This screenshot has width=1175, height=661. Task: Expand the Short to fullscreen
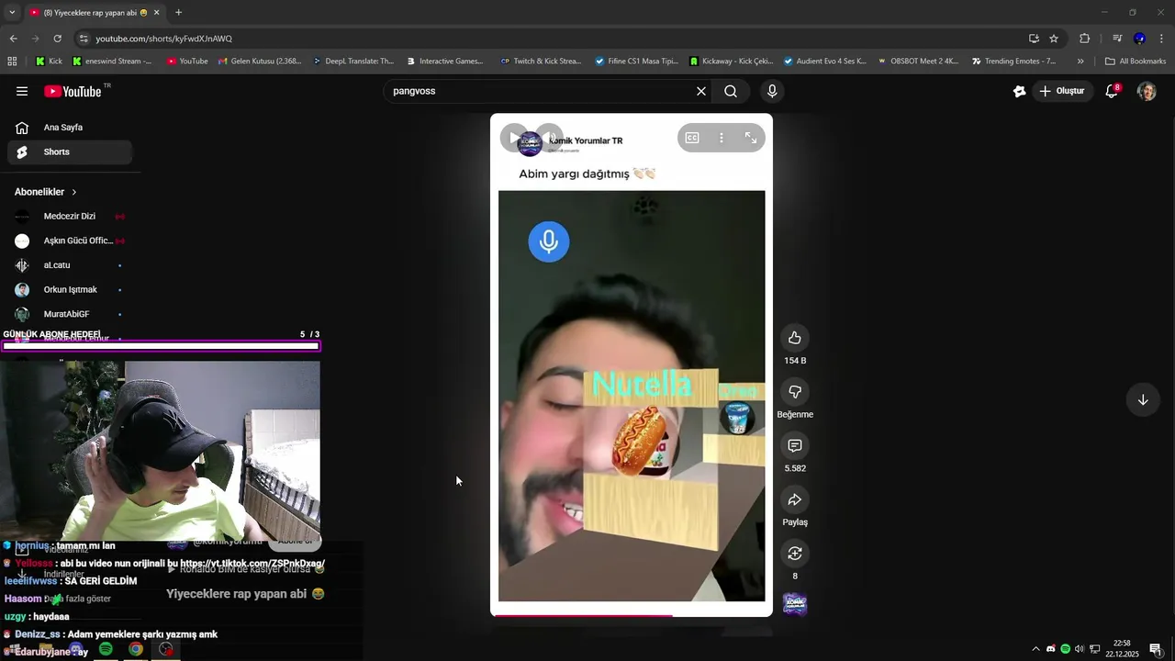click(x=751, y=138)
